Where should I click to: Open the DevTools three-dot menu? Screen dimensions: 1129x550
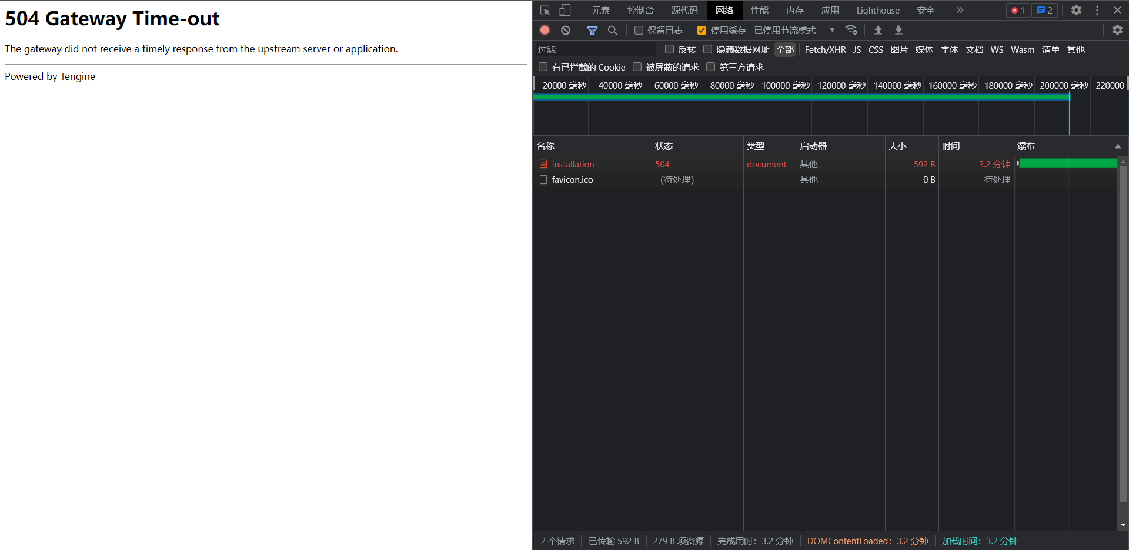(x=1097, y=10)
